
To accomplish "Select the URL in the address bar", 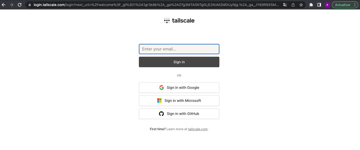I will 156,5.
